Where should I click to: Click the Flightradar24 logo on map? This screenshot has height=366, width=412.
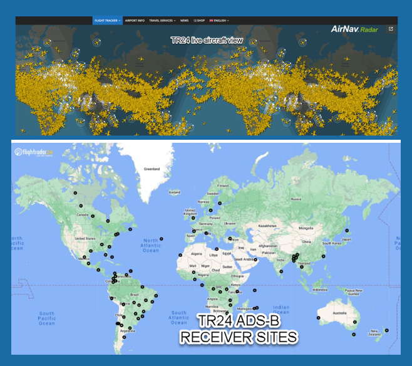click(x=34, y=152)
